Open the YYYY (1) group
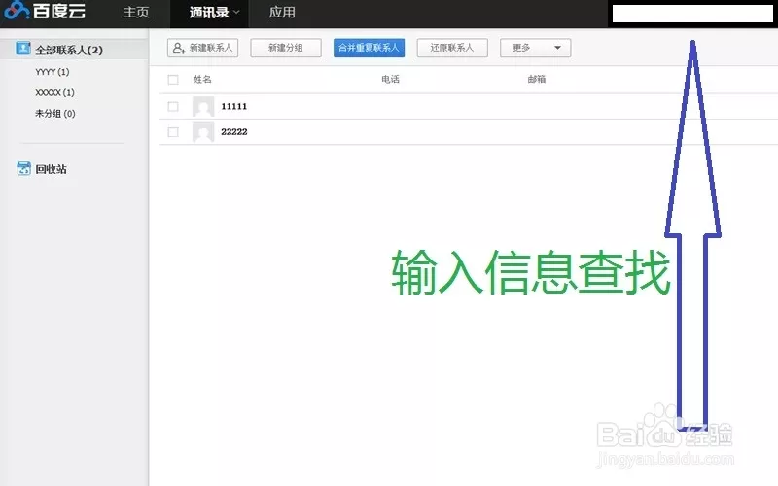The width and height of the screenshot is (778, 486). pos(53,72)
